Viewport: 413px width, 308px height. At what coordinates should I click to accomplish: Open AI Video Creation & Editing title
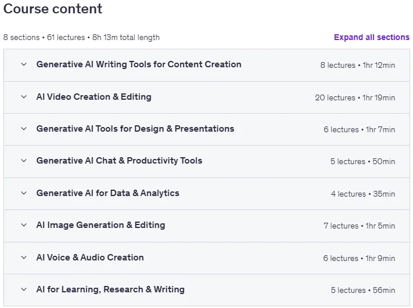point(94,97)
